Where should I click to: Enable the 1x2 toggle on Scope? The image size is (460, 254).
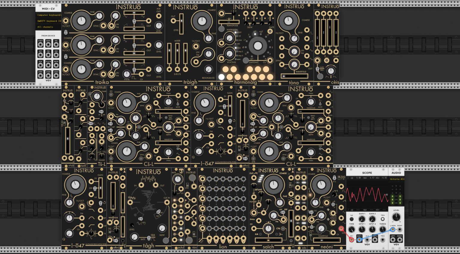click(351, 219)
